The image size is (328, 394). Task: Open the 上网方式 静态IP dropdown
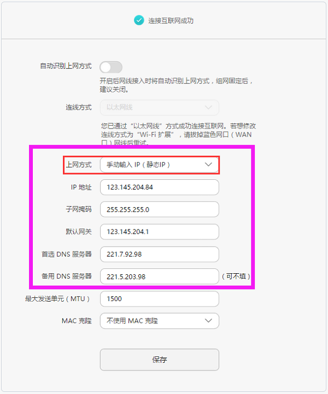(159, 165)
